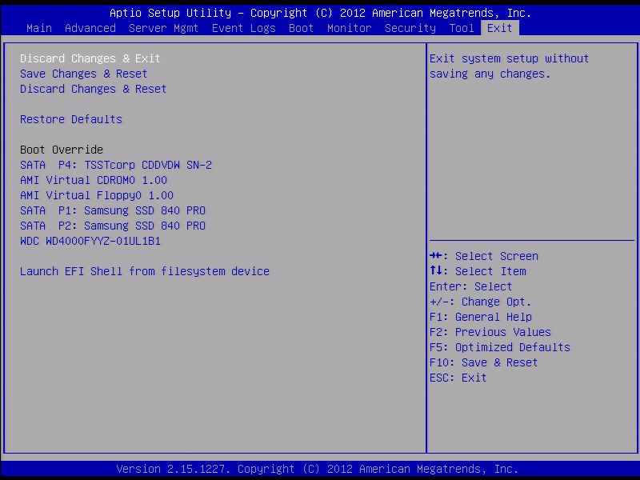Select the Boot tab
This screenshot has height=480, width=640.
tap(302, 28)
